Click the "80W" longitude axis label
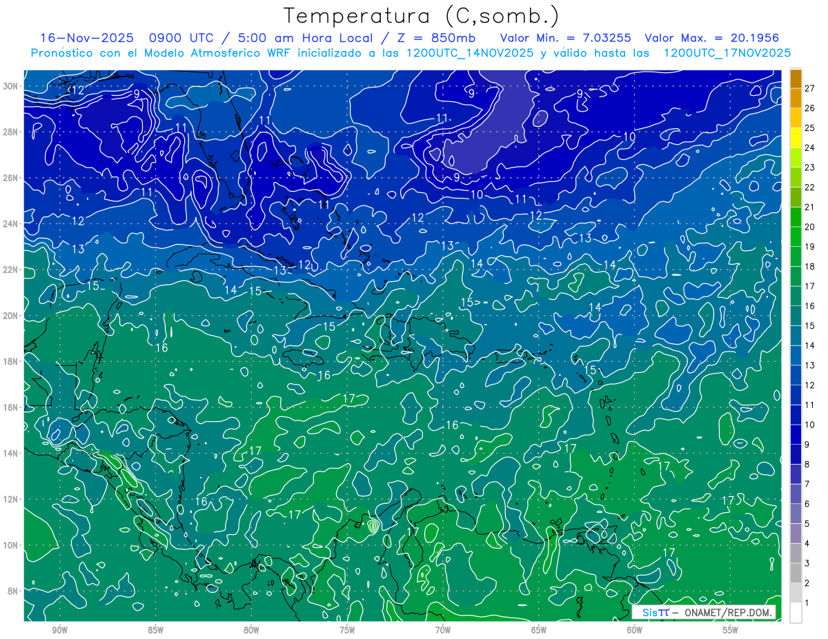This screenshot has width=828, height=639. click(251, 630)
